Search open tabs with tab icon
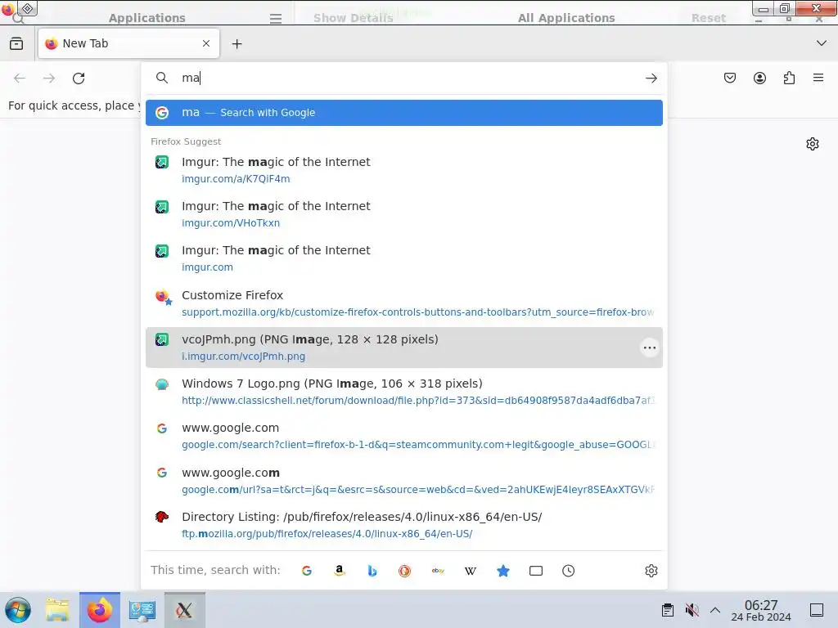Viewport: 838px width, 628px height. (x=535, y=571)
